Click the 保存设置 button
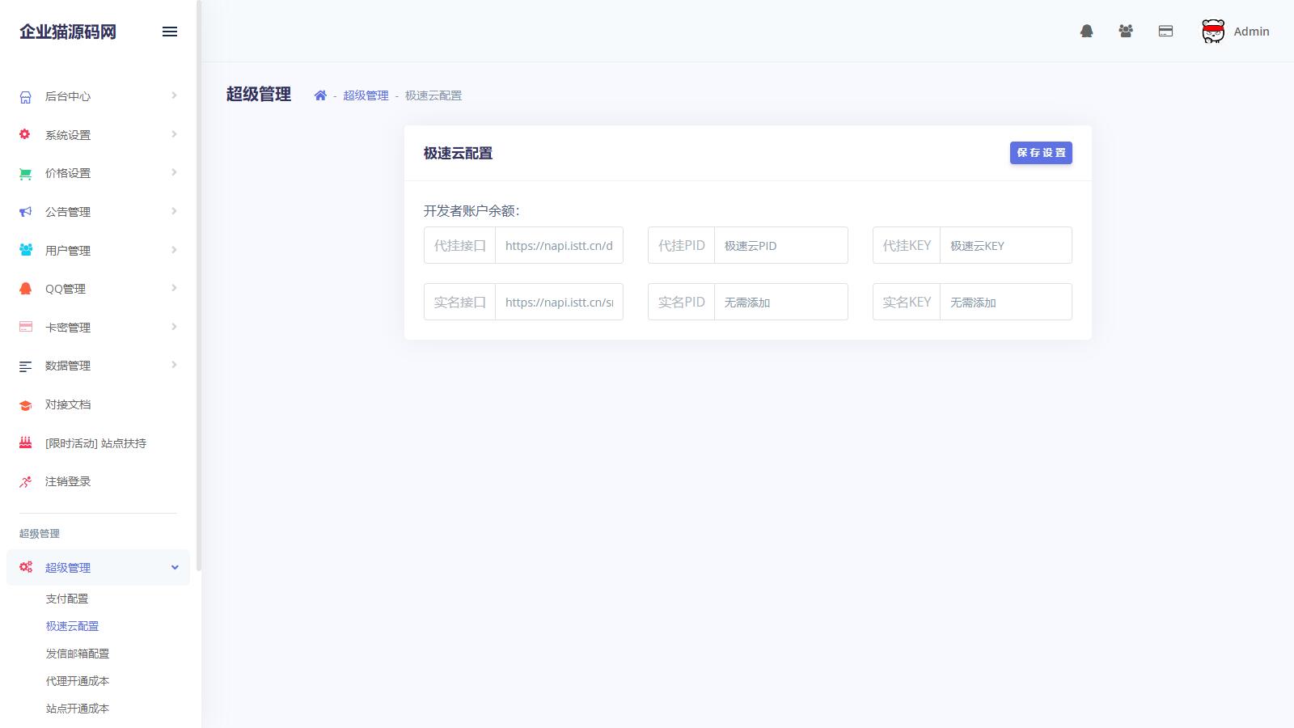Image resolution: width=1294 pixels, height=728 pixels. click(x=1040, y=153)
